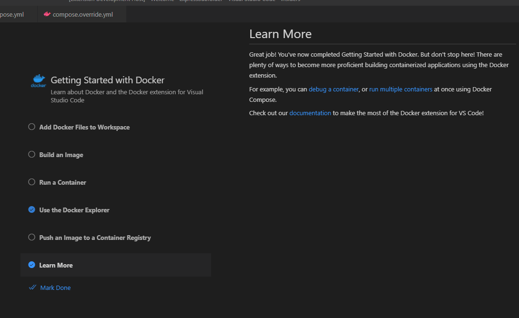The width and height of the screenshot is (519, 318).
Task: Open the documentation link
Action: click(x=310, y=113)
